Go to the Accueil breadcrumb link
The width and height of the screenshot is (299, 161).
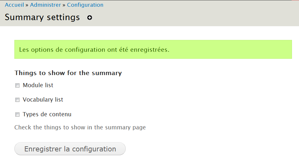(x=14, y=5)
